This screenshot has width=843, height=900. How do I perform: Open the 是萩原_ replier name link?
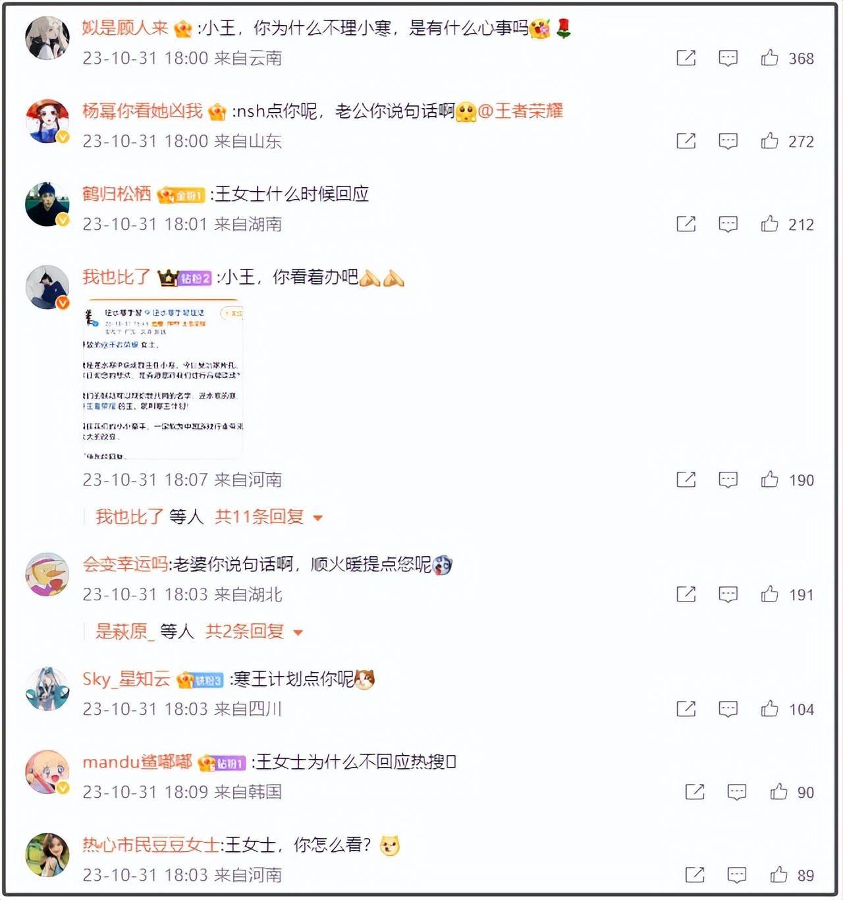coord(124,631)
